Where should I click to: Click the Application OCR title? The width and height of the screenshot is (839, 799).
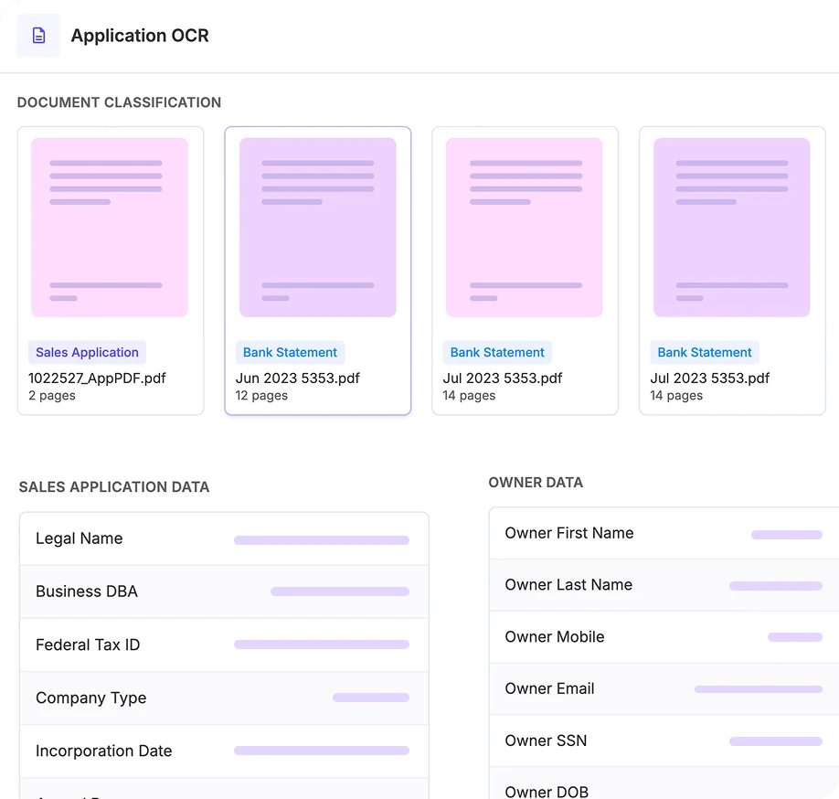140,36
